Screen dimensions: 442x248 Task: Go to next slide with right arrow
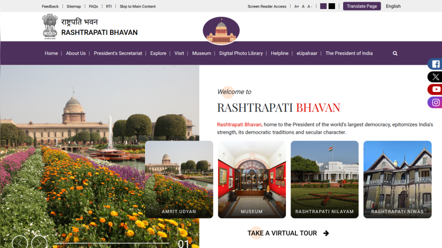pos(39,242)
